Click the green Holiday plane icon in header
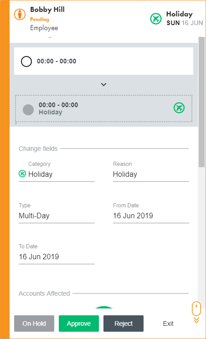Viewport: 206px width, 339px height. 156,19
